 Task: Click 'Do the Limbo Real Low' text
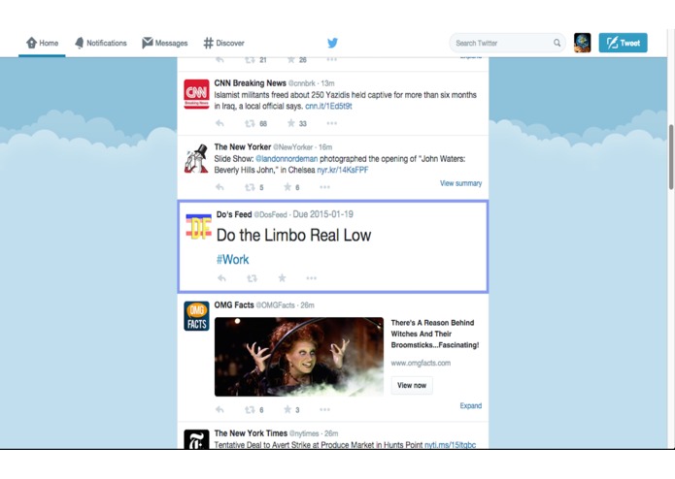[x=293, y=236]
